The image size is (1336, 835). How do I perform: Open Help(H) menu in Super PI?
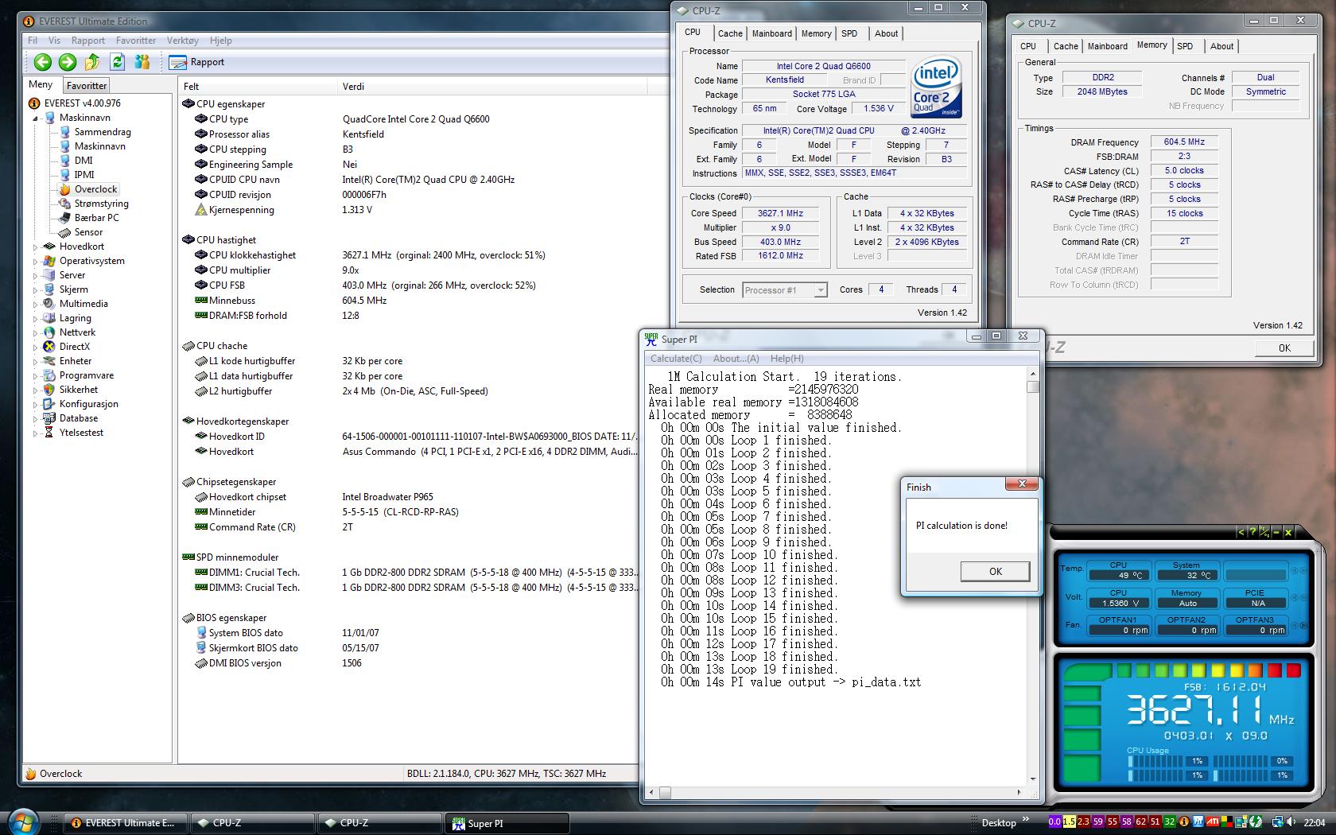coord(786,359)
